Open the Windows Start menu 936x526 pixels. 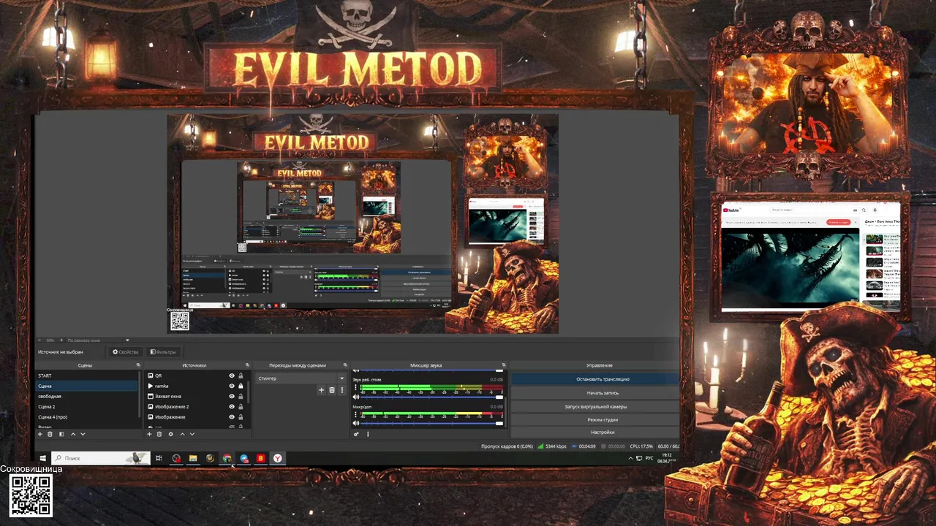pos(43,458)
